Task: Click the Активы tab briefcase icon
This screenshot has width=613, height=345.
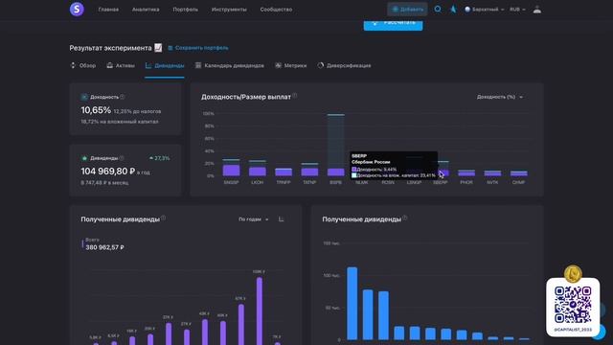Action: (x=110, y=65)
